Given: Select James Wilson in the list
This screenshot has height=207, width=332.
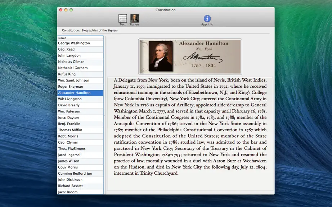Looking at the screenshot, I should pyautogui.click(x=80, y=161).
